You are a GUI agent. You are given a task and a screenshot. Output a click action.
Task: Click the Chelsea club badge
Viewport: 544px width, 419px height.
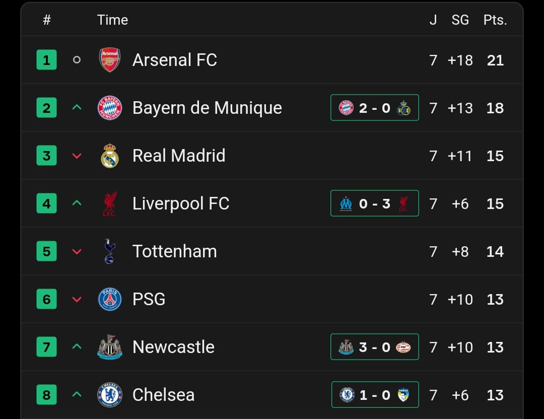(110, 395)
